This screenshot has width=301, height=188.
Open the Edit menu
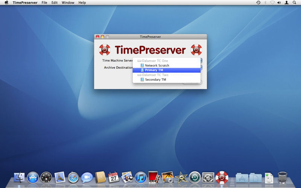coord(55,3)
